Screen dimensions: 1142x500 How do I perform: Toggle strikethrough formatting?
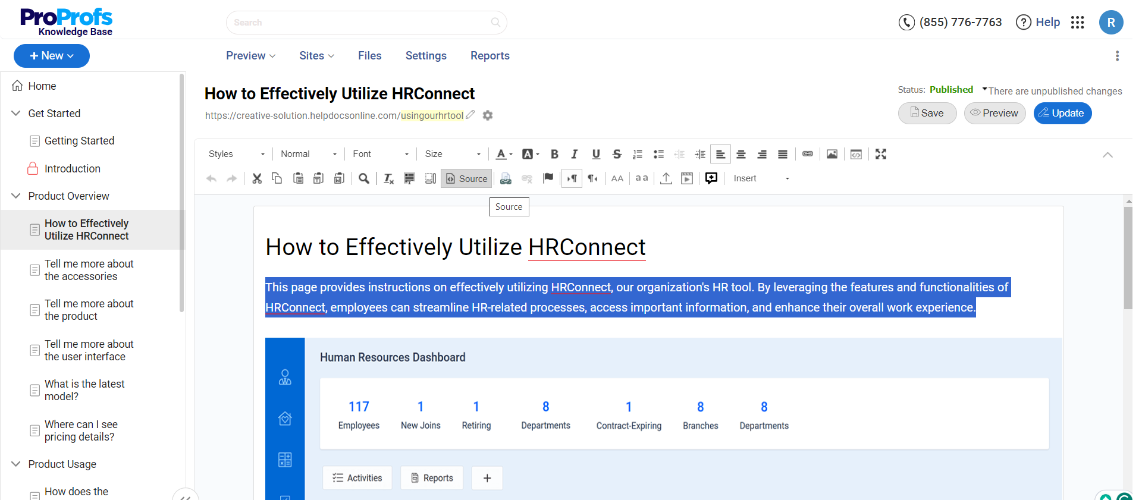click(x=617, y=154)
